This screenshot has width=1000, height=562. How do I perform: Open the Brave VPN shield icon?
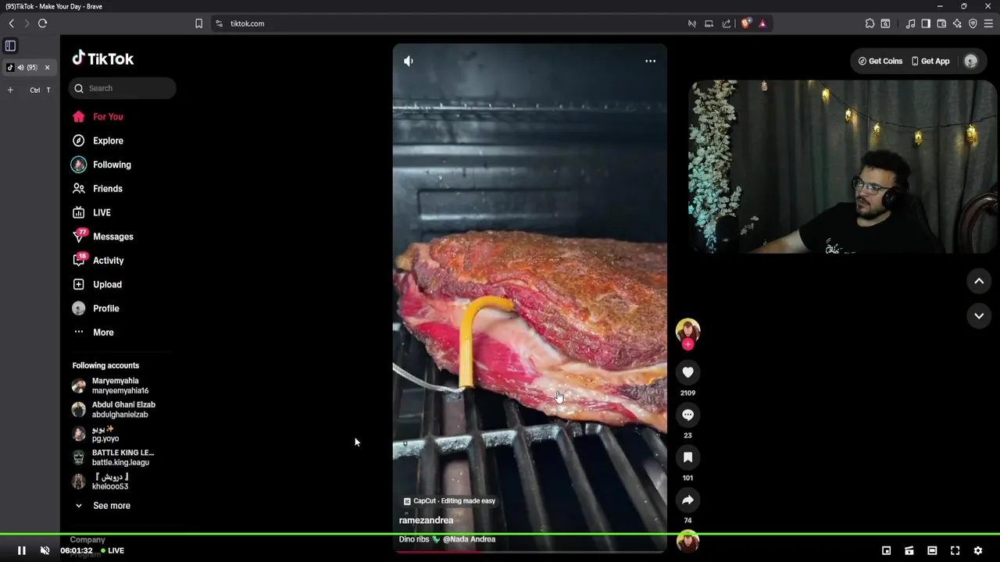click(x=973, y=23)
